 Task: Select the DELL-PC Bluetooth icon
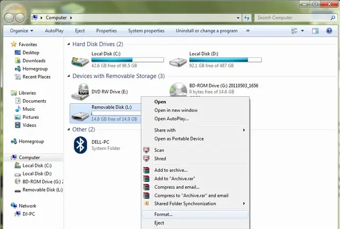pyautogui.click(x=80, y=145)
